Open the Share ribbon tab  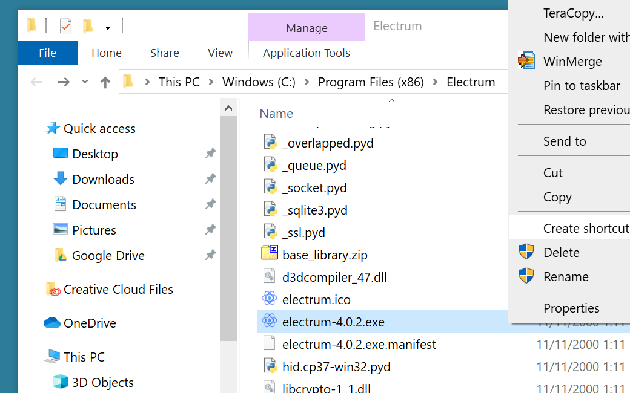[164, 53]
